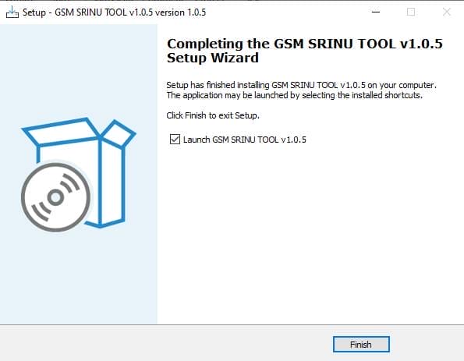Click the window title "Setup - GSM SRINU TOOL"
Screen dimensions: 464x361
114,12
